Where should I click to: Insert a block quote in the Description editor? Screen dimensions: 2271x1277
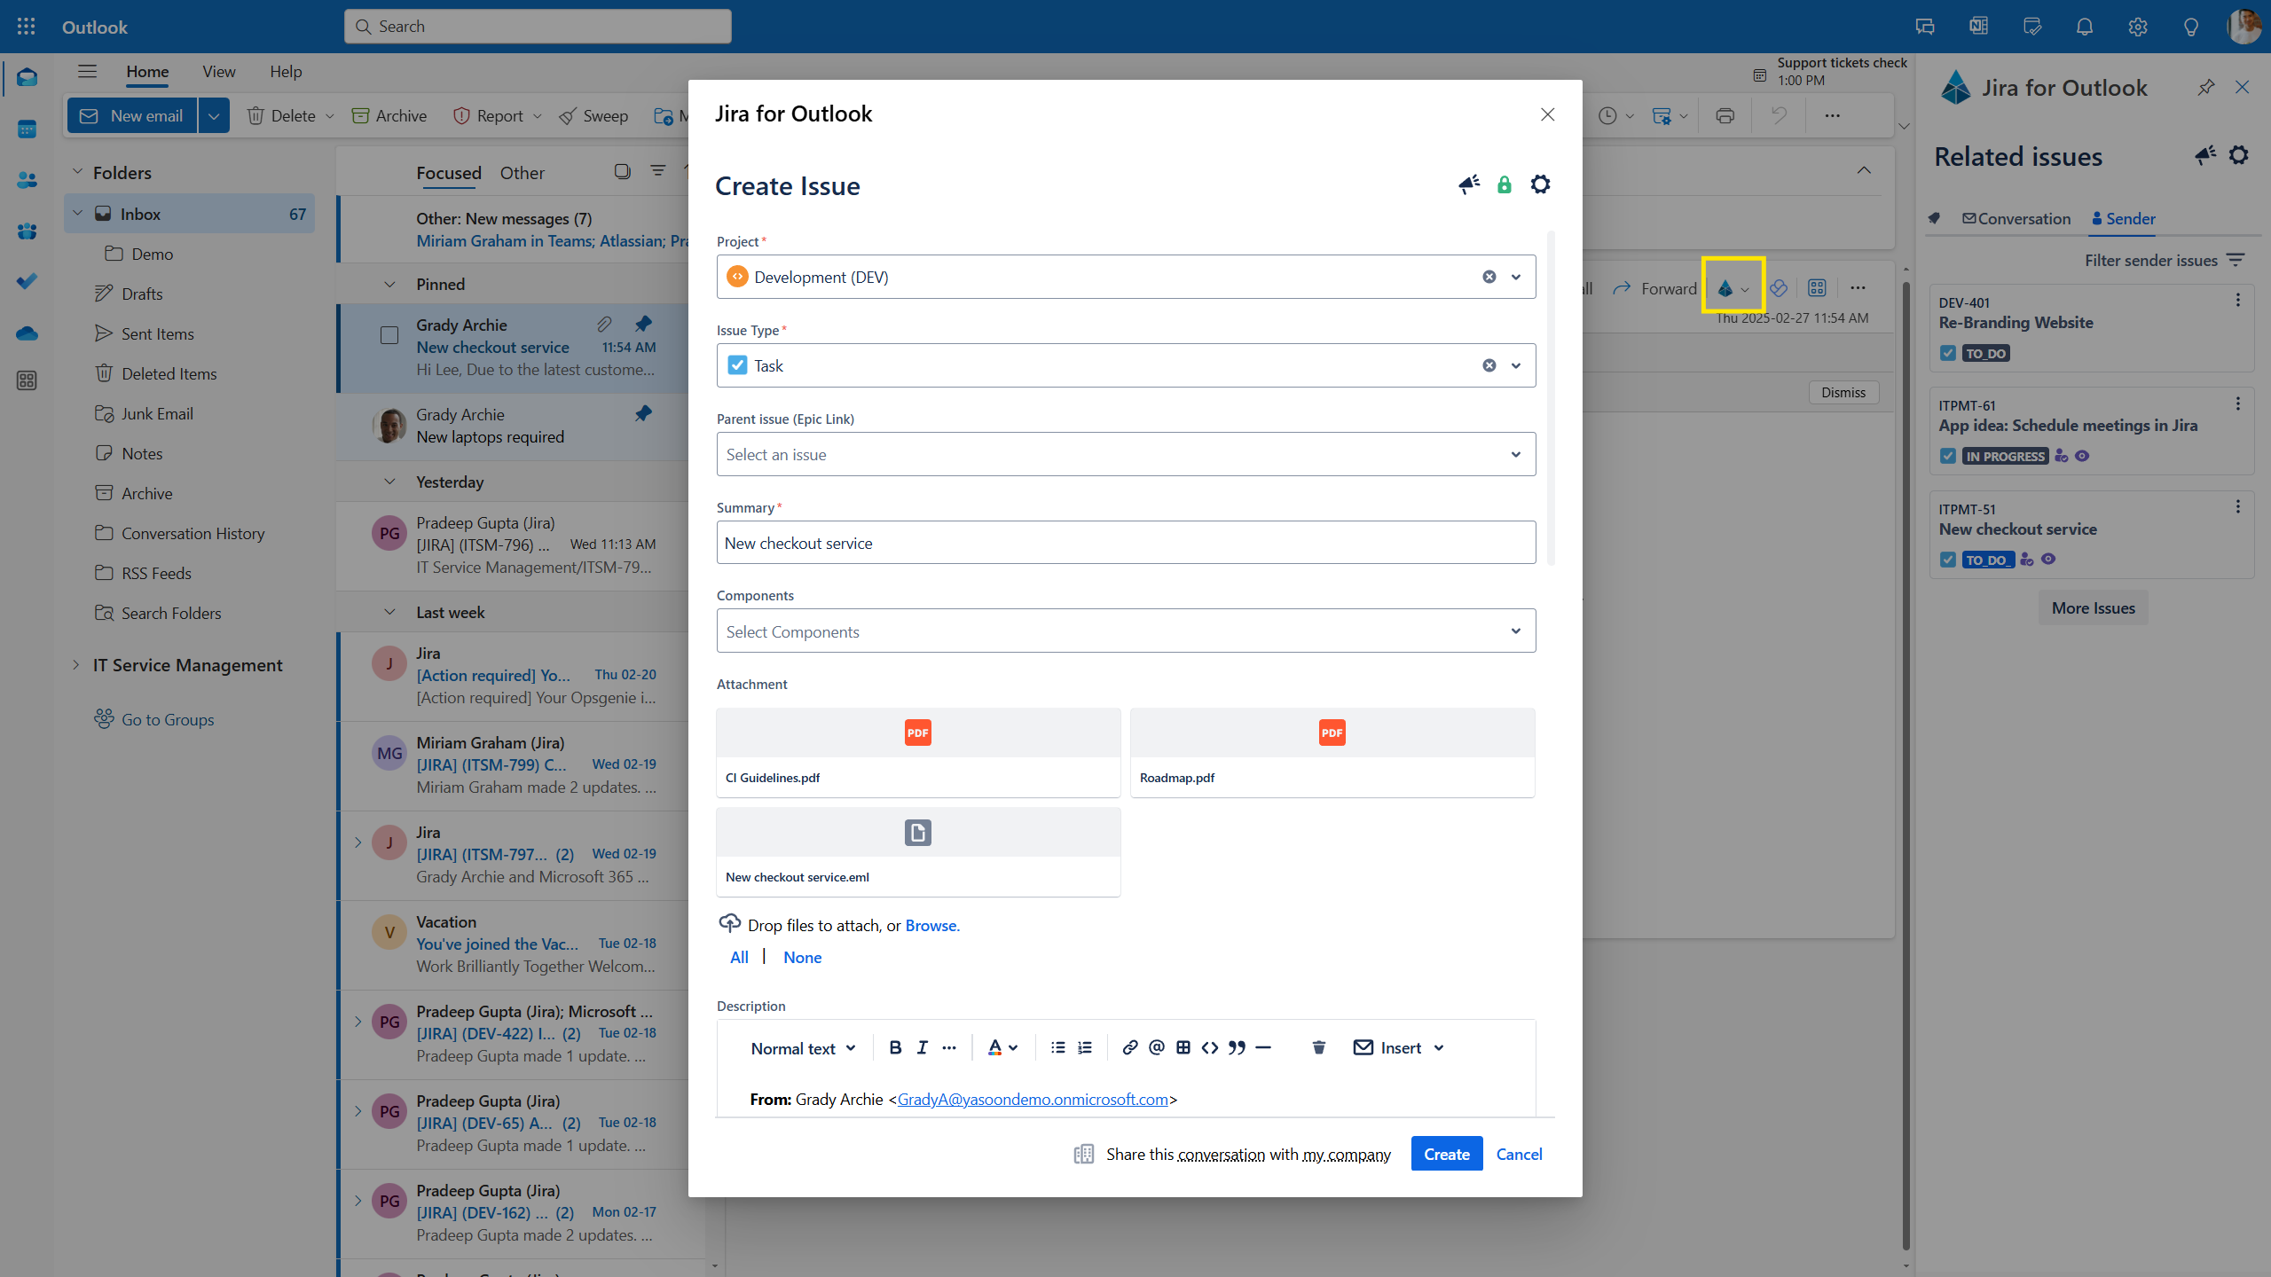point(1237,1047)
